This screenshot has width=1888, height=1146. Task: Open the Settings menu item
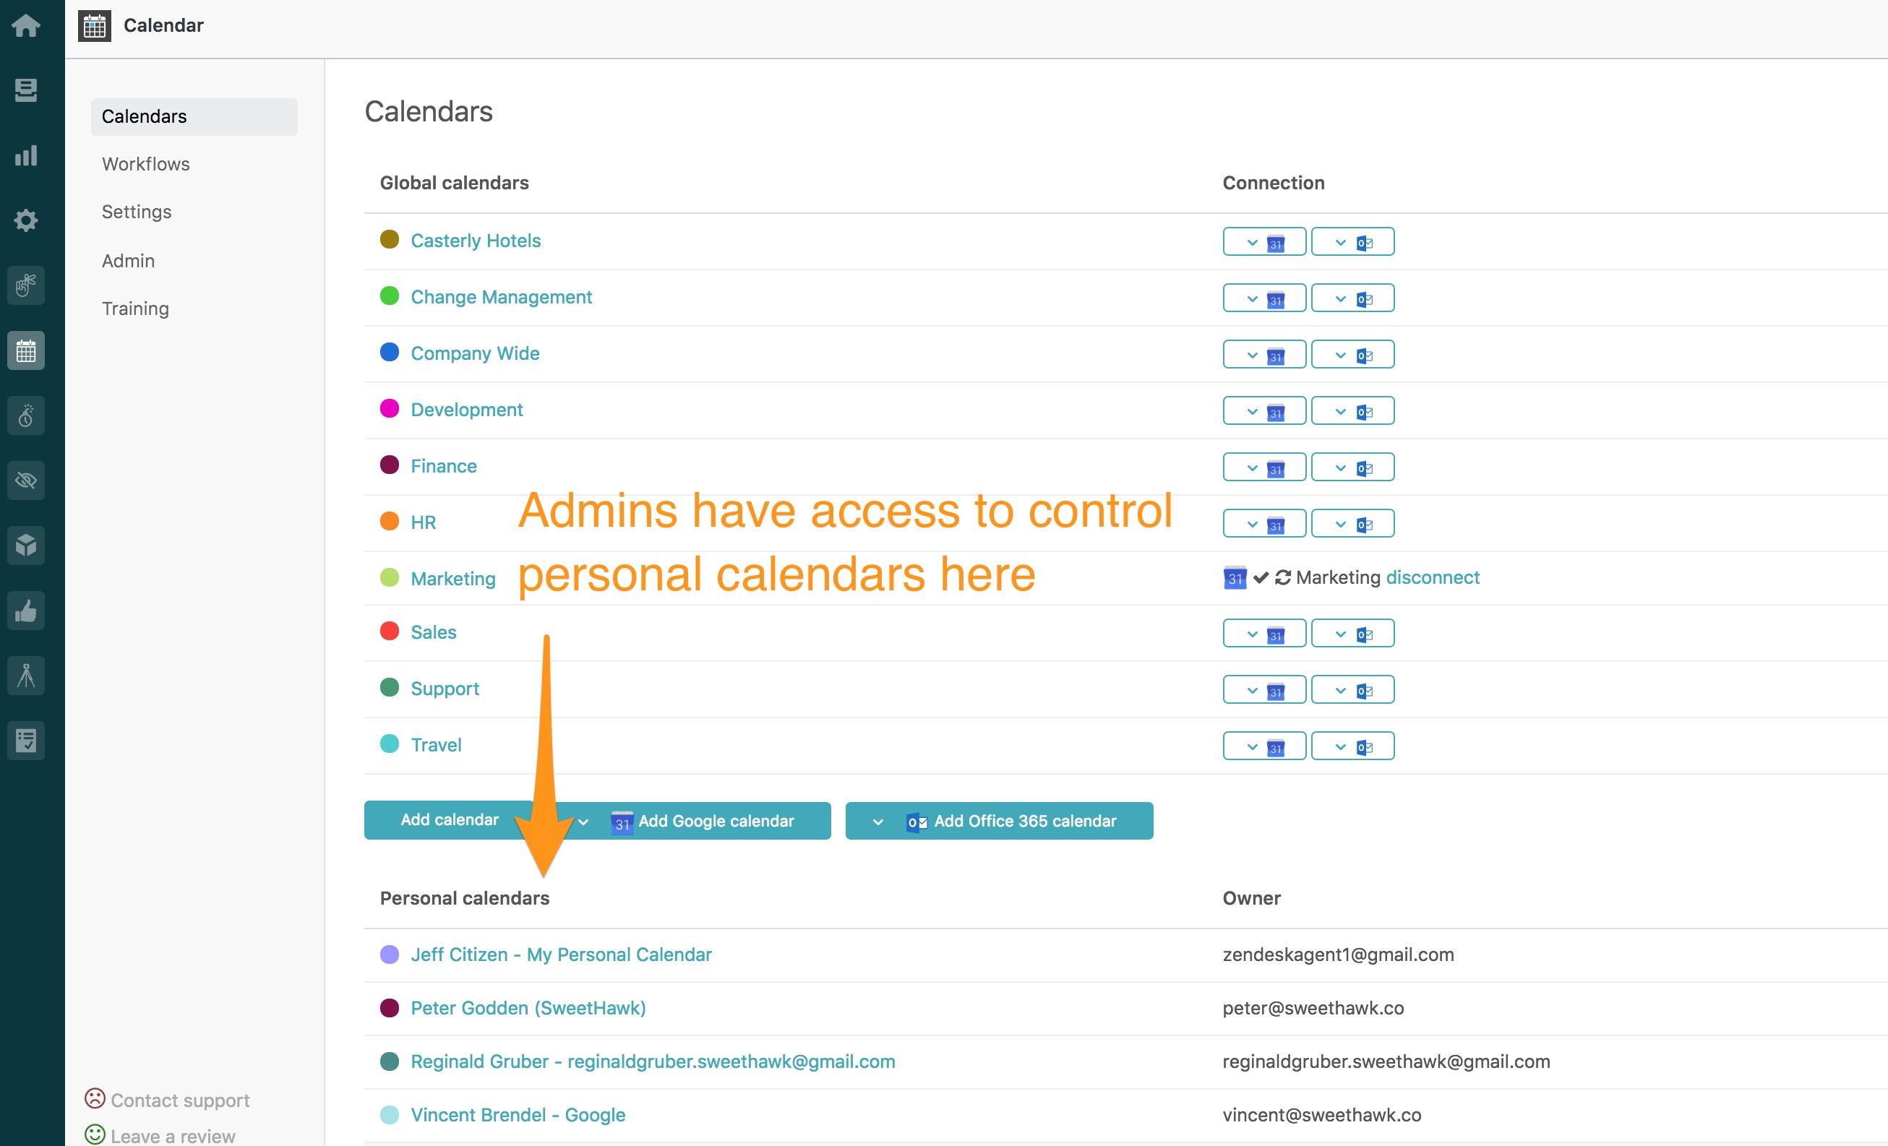coord(137,212)
